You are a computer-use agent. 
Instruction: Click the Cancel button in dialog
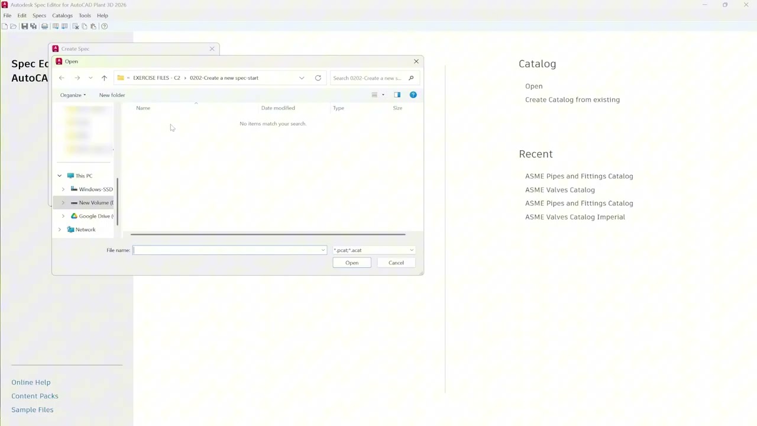click(x=396, y=263)
